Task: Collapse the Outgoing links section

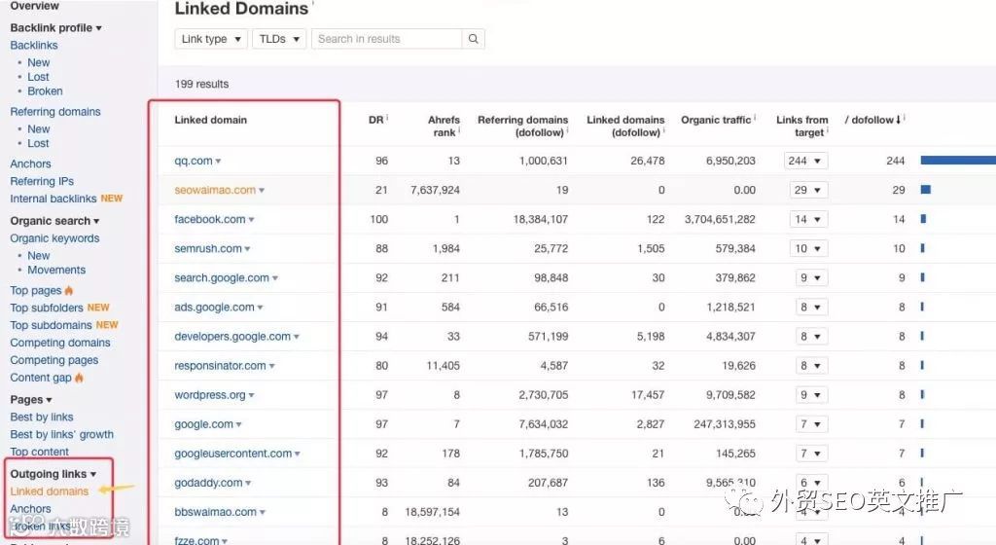Action: pyautogui.click(x=92, y=475)
